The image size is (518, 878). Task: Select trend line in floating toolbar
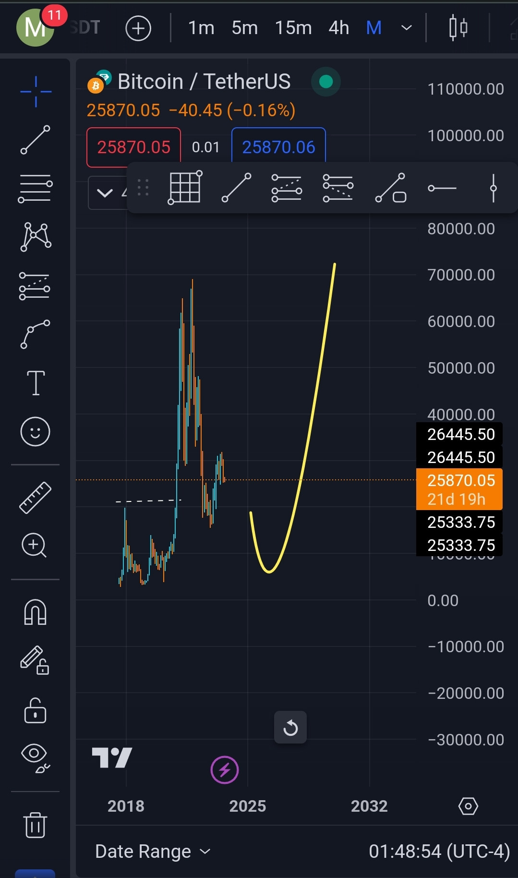click(x=236, y=187)
